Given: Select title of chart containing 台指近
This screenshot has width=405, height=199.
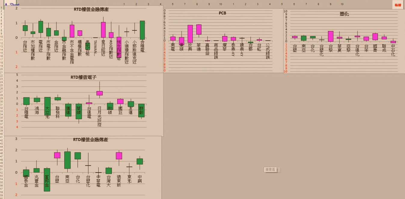Looking at the screenshot, I should (x=91, y=9).
